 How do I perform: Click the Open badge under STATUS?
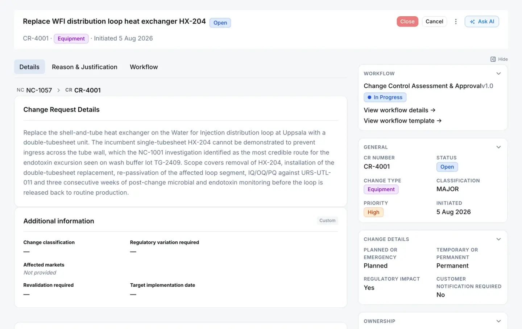tap(447, 167)
